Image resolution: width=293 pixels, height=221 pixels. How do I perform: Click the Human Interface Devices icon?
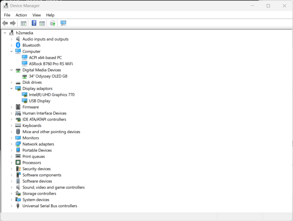(18, 113)
